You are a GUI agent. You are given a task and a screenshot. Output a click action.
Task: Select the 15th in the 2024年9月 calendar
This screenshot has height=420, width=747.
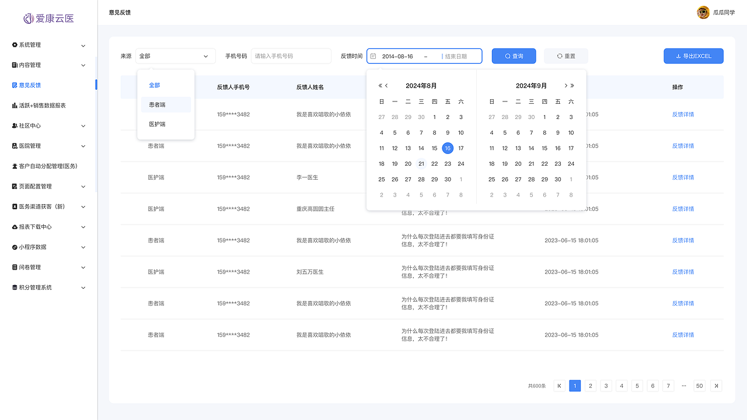pyautogui.click(x=544, y=148)
